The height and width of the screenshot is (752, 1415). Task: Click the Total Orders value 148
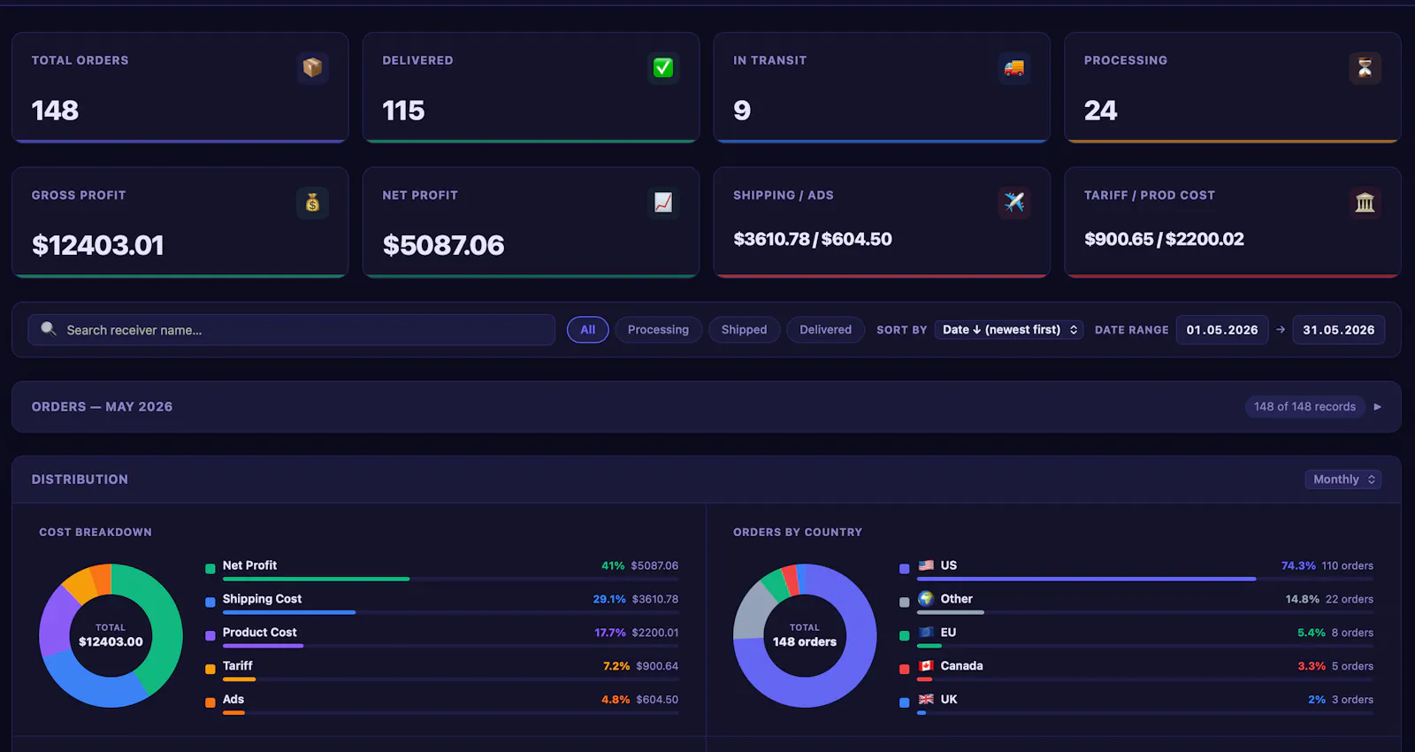pyautogui.click(x=55, y=111)
